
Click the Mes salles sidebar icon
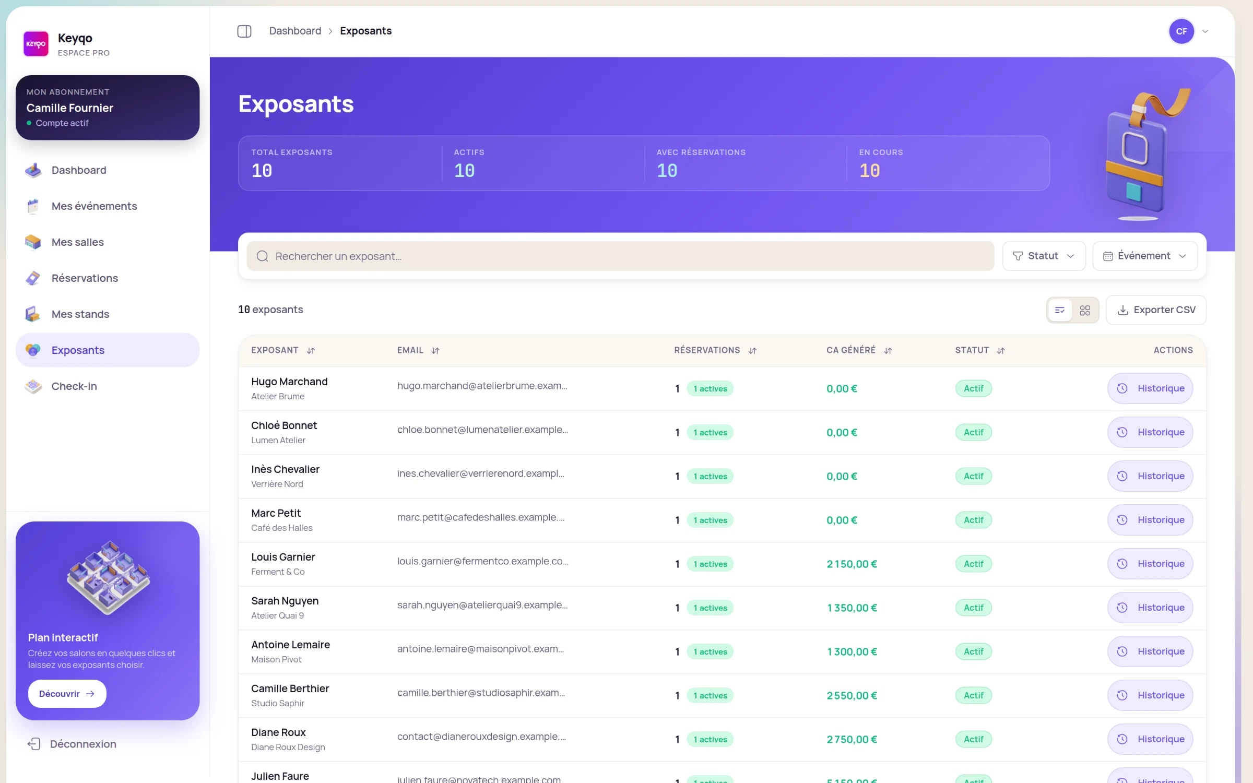coord(33,242)
